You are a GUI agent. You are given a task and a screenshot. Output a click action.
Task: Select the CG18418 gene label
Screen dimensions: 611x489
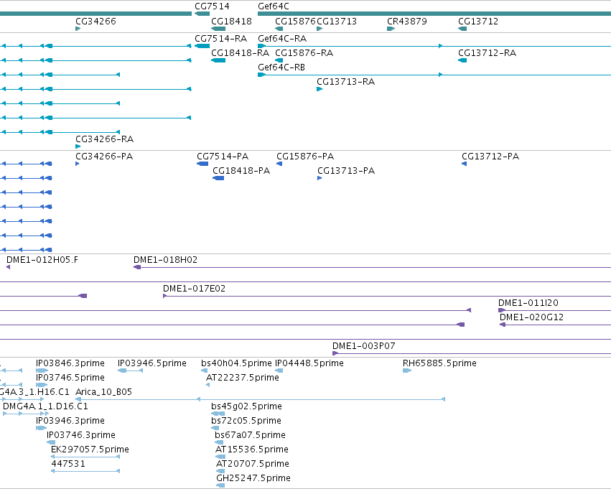pyautogui.click(x=231, y=21)
